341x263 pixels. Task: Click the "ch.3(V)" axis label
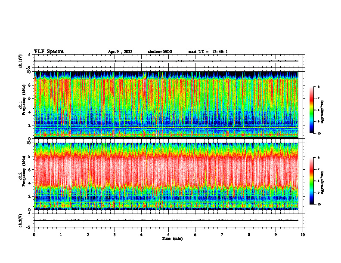click(21, 220)
